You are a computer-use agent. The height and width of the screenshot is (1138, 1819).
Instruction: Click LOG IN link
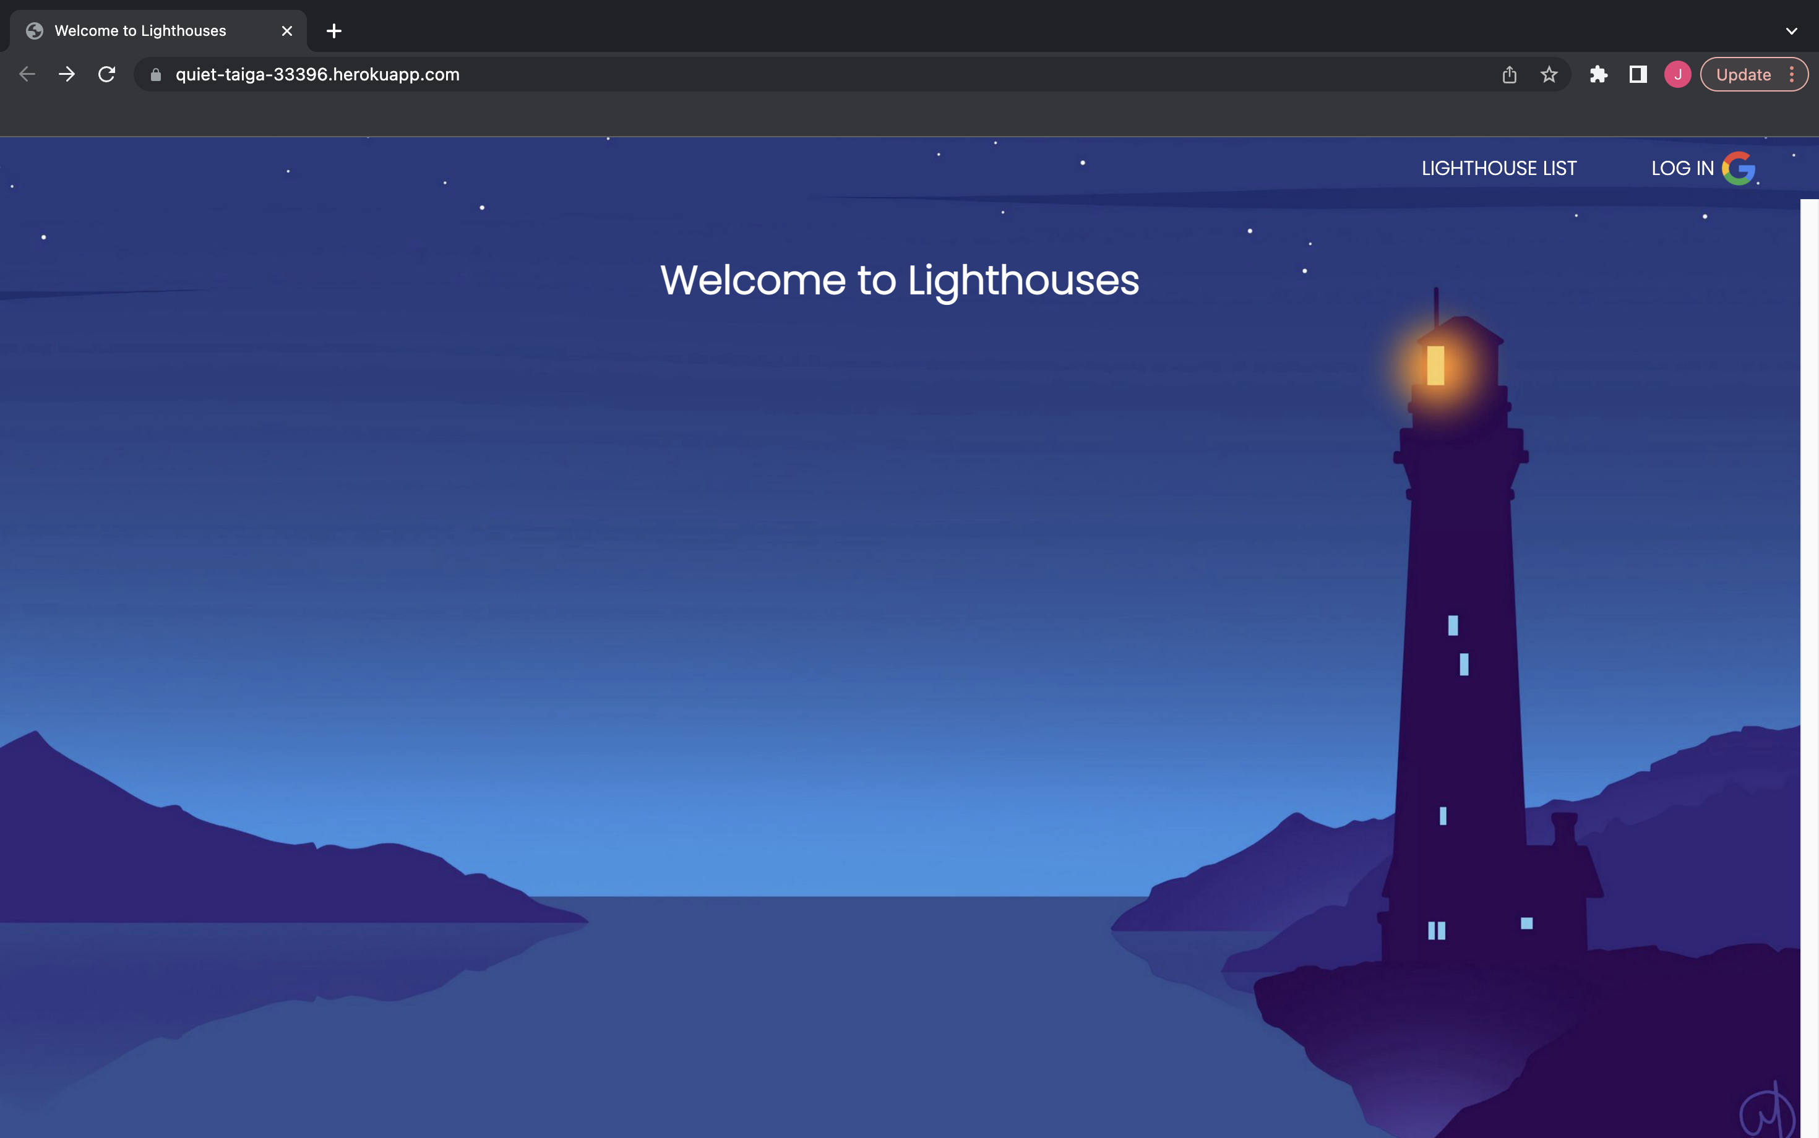(1682, 169)
